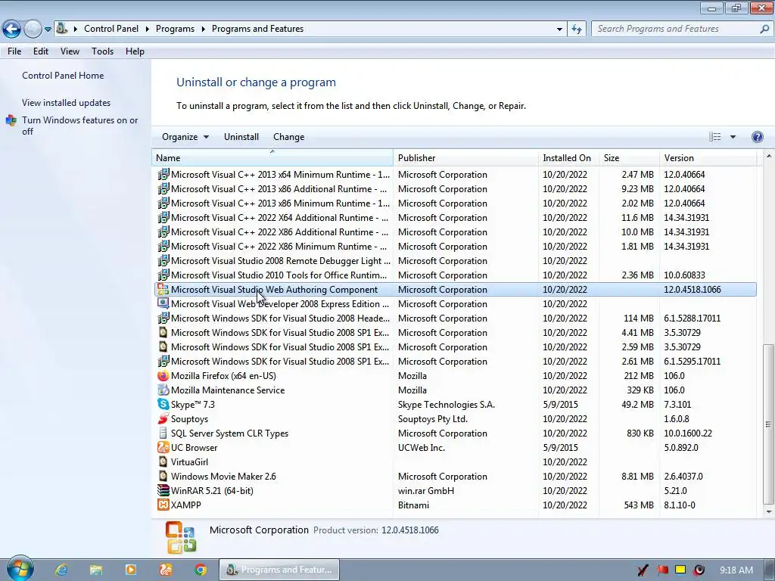Select the Skype 7.3 icon
This screenshot has width=775, height=581.
(163, 405)
